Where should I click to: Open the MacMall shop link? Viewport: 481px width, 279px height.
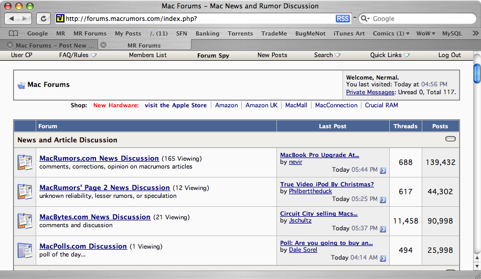[296, 105]
